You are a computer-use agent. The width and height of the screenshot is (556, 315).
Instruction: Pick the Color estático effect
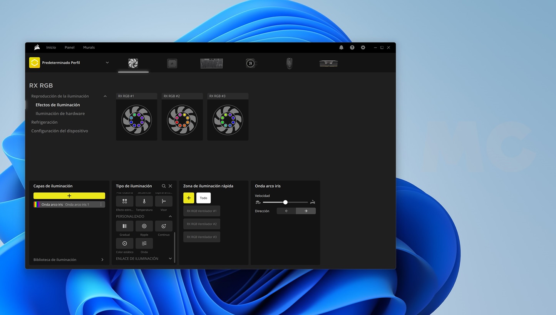[124, 244]
